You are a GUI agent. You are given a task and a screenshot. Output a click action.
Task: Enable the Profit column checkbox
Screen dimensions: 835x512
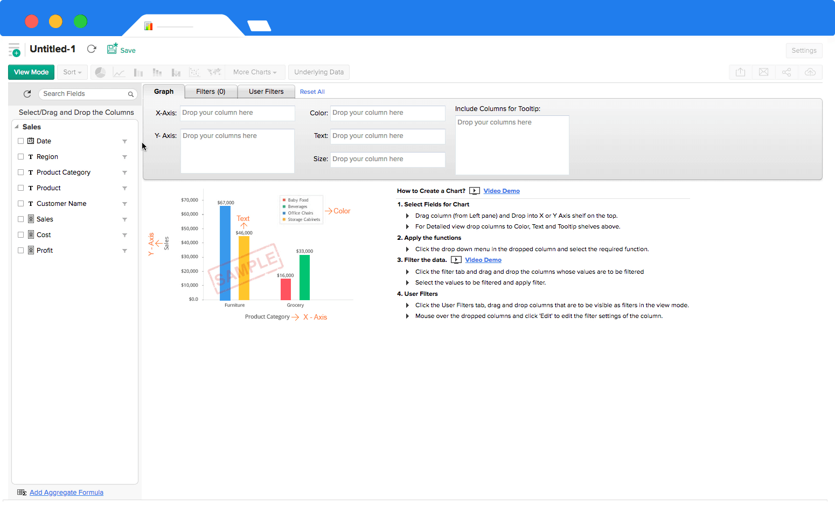pos(21,251)
